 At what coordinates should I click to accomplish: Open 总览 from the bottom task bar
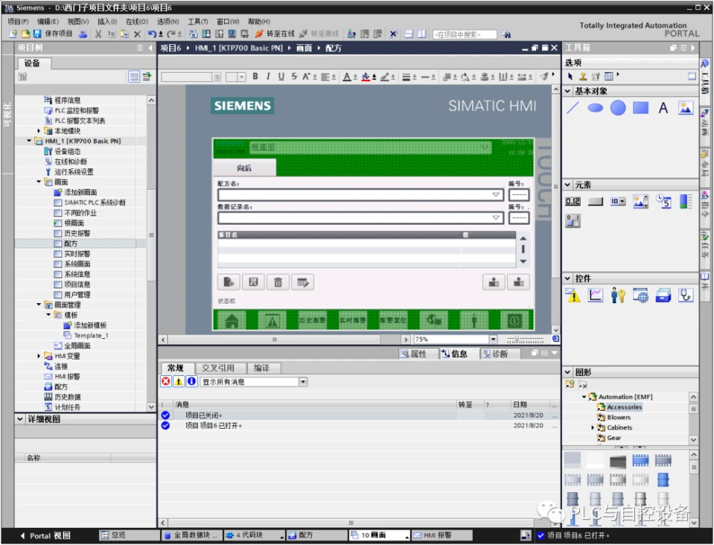(x=128, y=535)
